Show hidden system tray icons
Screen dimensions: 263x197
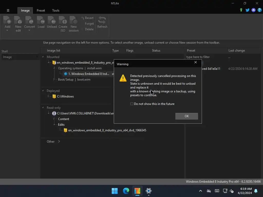200,191
